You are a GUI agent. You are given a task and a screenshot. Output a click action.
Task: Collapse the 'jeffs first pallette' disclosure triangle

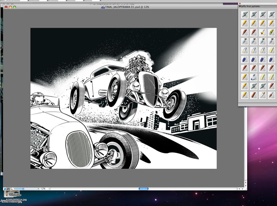pos(240,6)
